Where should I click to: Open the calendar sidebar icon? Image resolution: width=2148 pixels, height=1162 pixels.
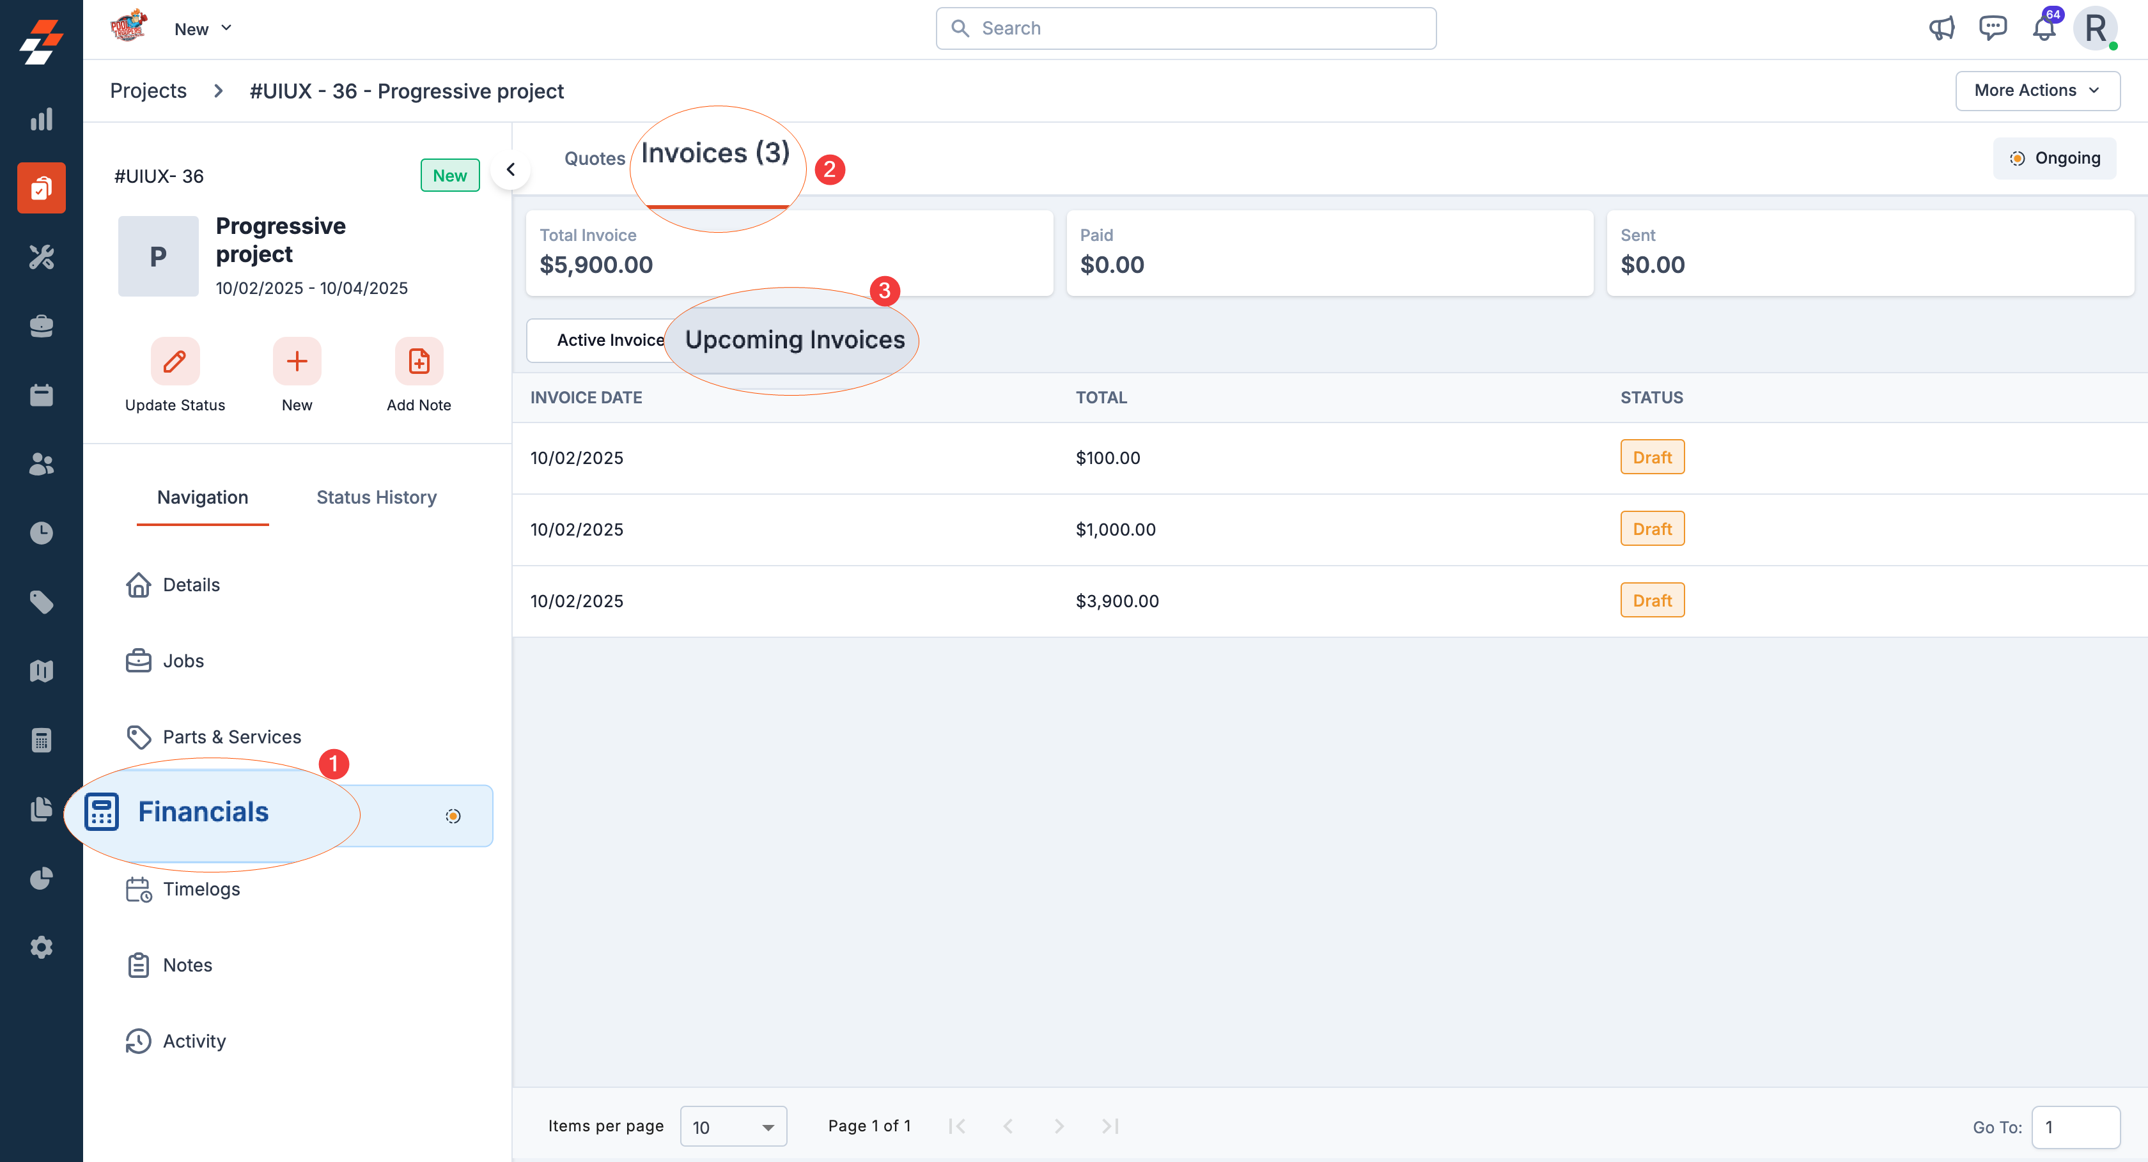click(41, 394)
